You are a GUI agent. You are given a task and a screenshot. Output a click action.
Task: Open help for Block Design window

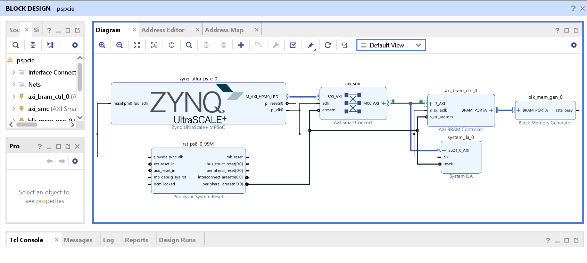[573, 8]
